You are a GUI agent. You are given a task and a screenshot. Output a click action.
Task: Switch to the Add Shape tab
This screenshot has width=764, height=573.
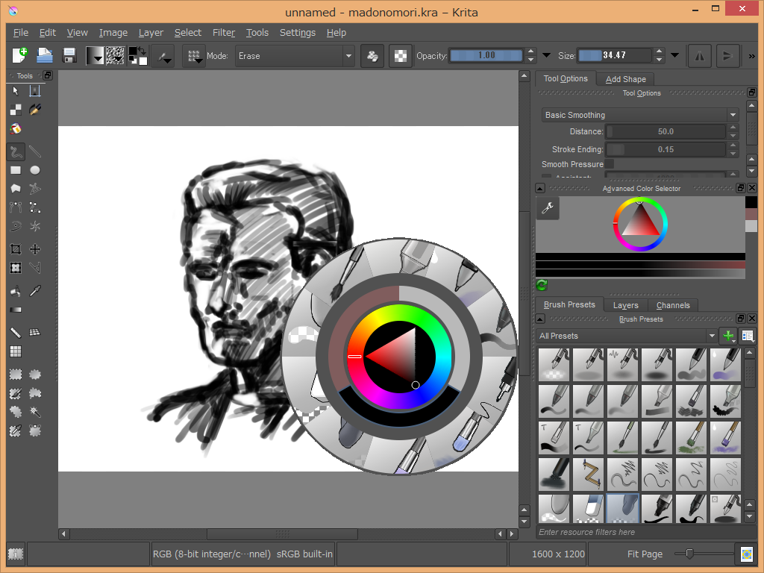click(x=625, y=79)
